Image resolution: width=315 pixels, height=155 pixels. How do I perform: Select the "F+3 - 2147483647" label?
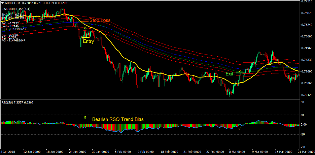pyautogui.click(x=14, y=29)
